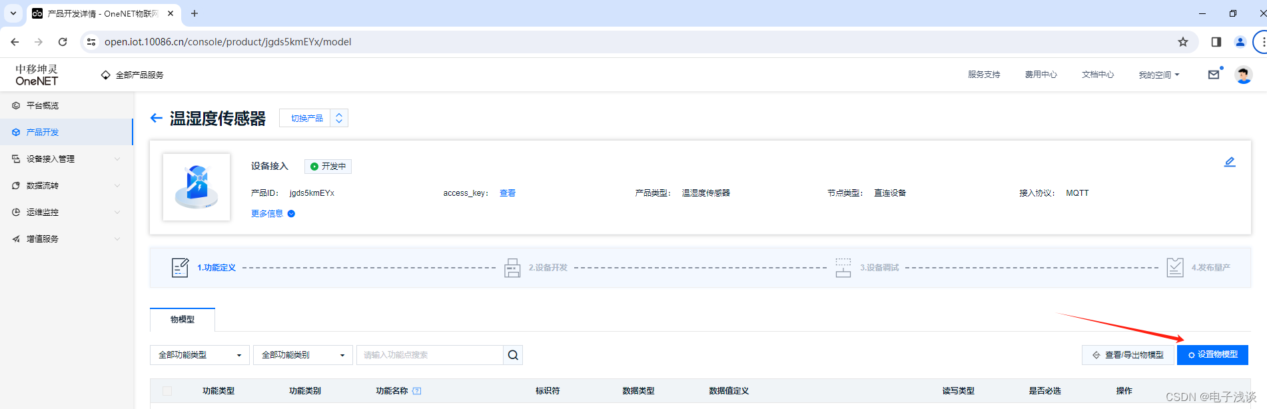The image size is (1267, 409).
Task: Click the address bar URL
Action: (x=228, y=42)
